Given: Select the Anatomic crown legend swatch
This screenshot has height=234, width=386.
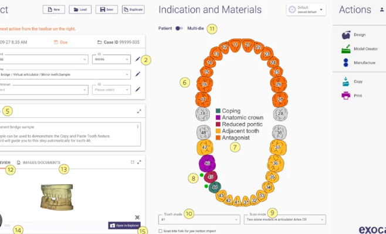Looking at the screenshot, I should pyautogui.click(x=218, y=118).
